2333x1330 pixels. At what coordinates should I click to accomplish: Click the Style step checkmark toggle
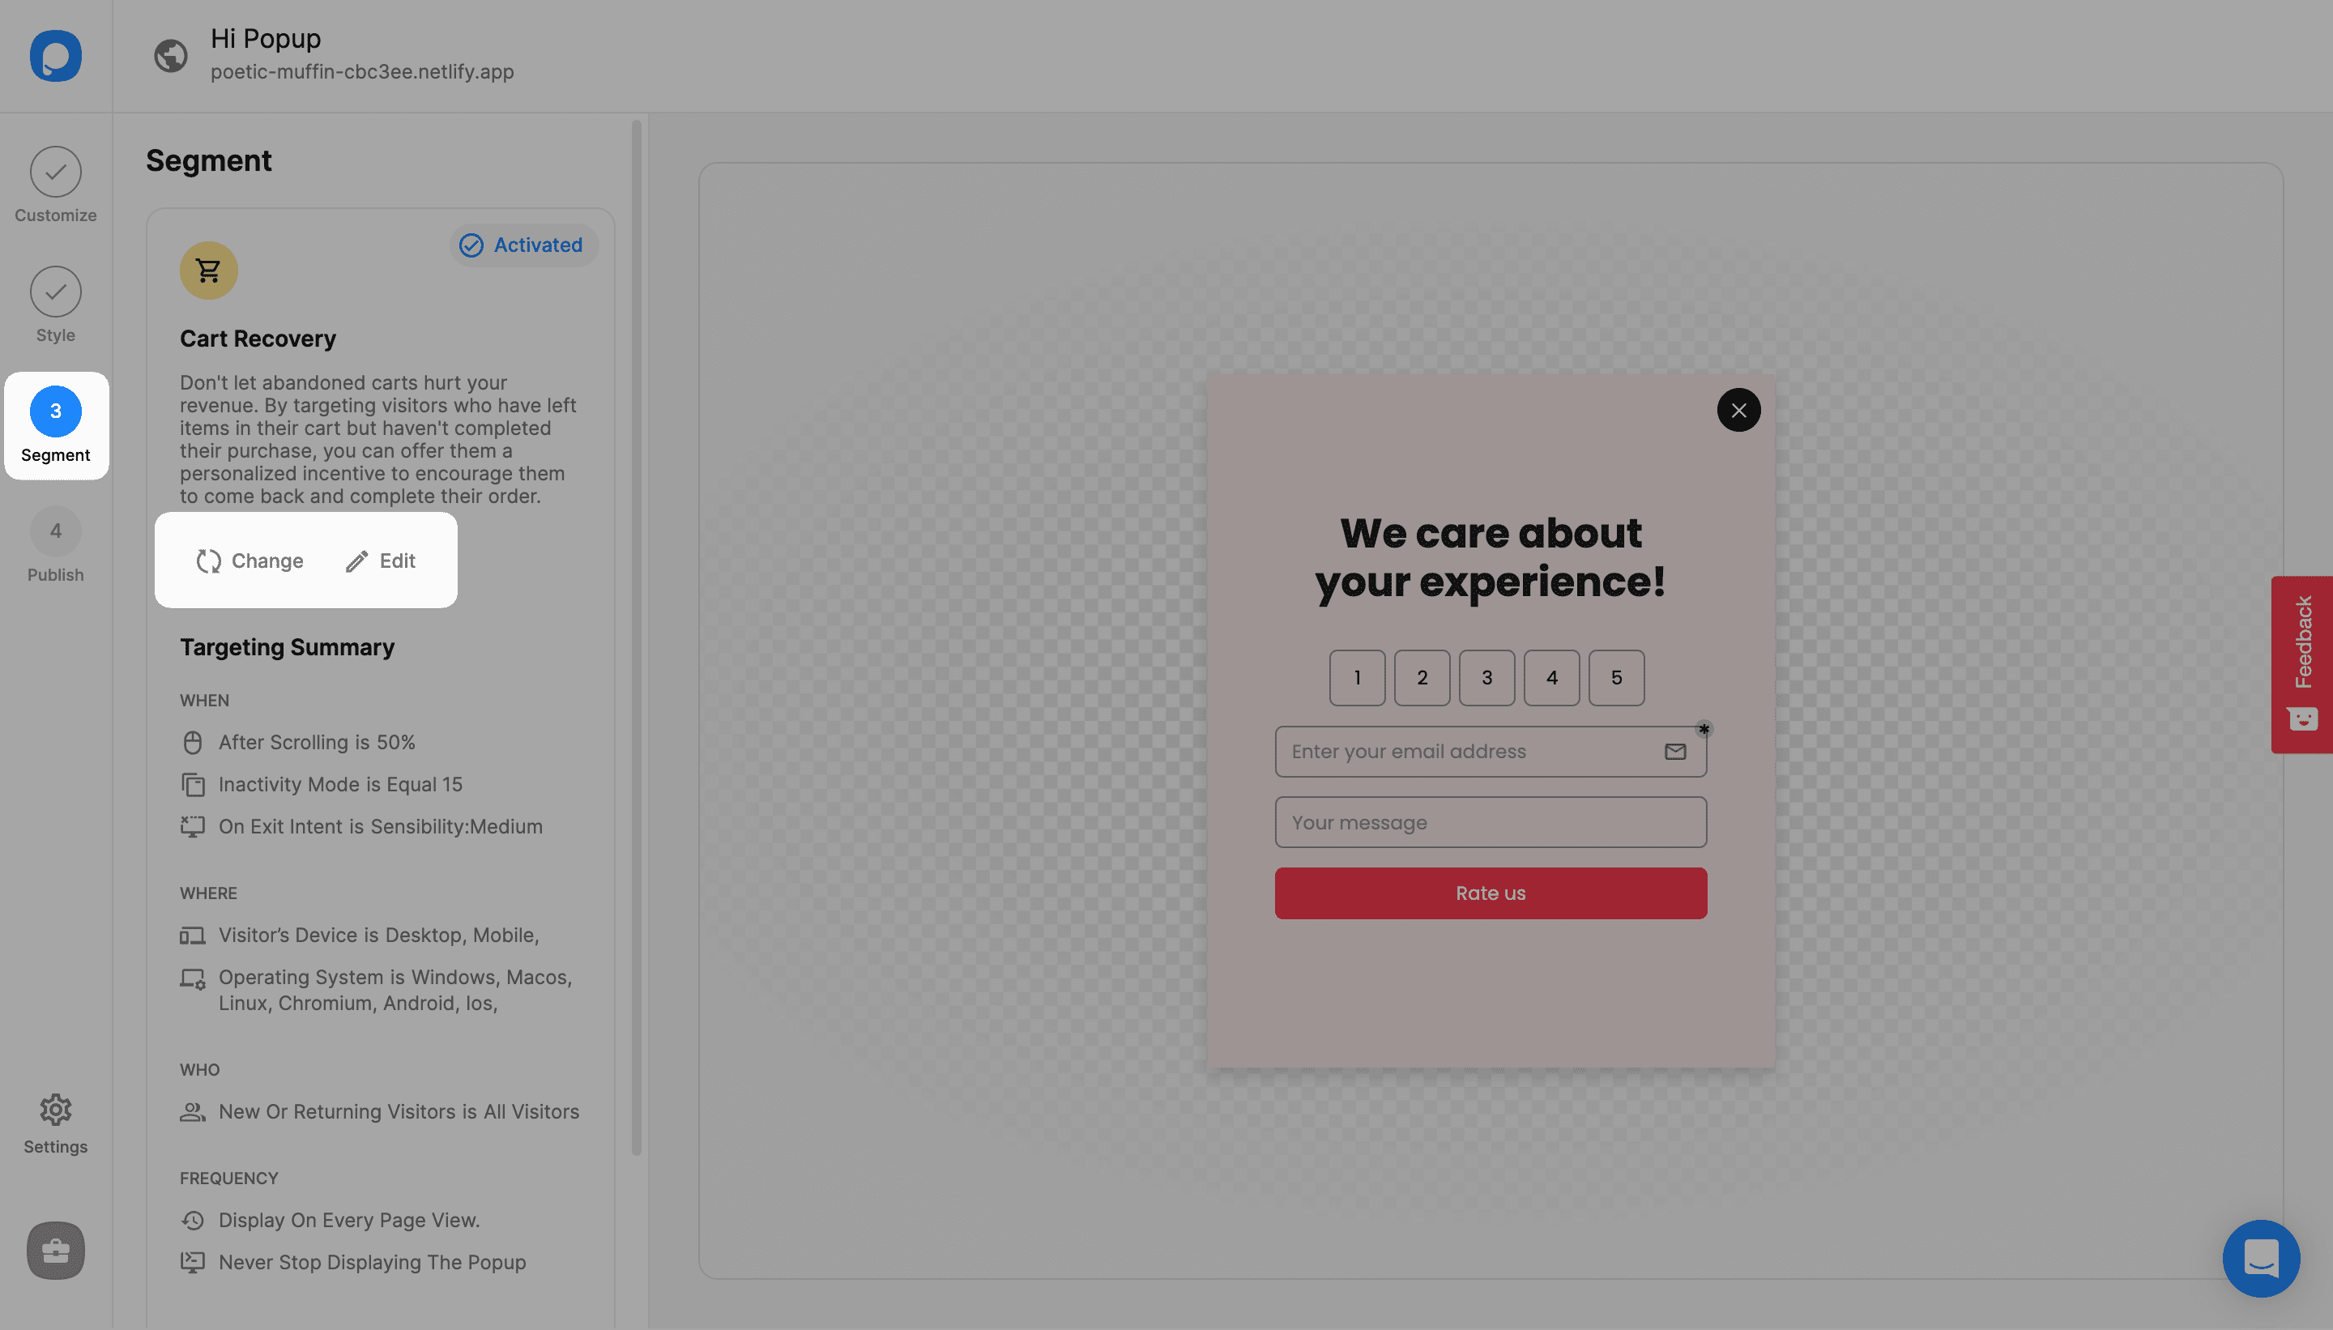(56, 290)
